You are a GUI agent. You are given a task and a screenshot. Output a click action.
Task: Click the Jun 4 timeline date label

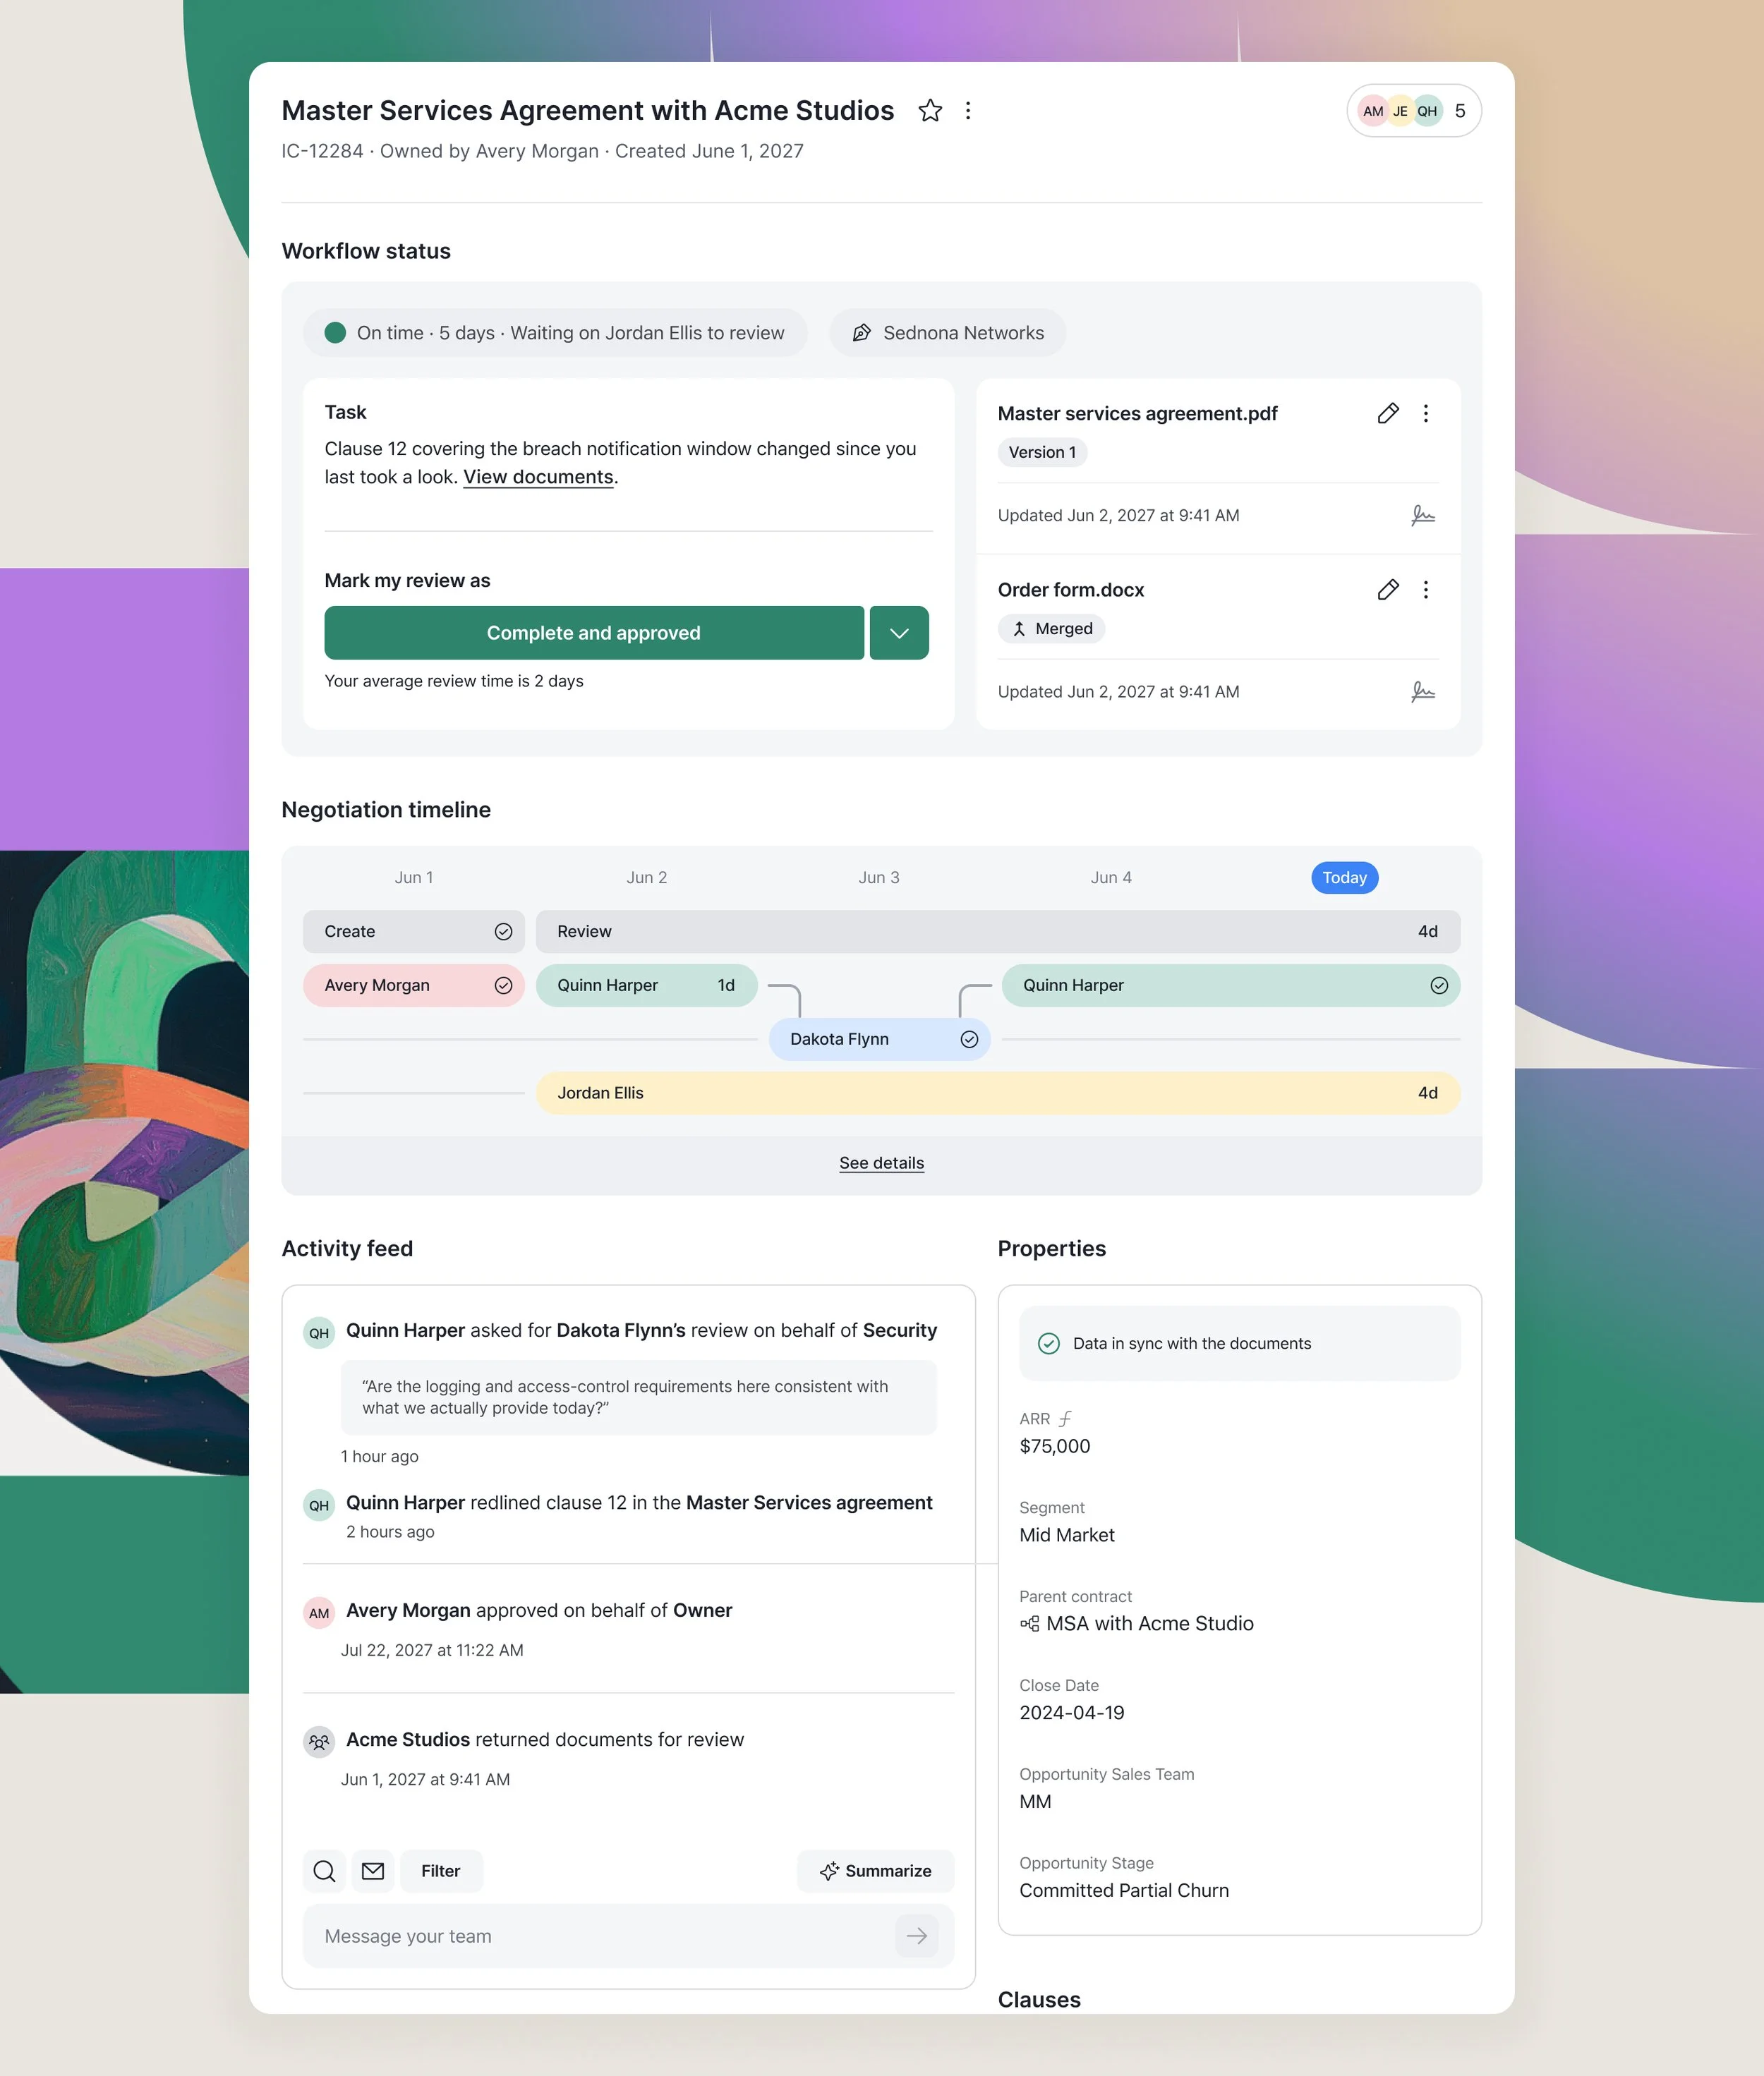tap(1111, 878)
